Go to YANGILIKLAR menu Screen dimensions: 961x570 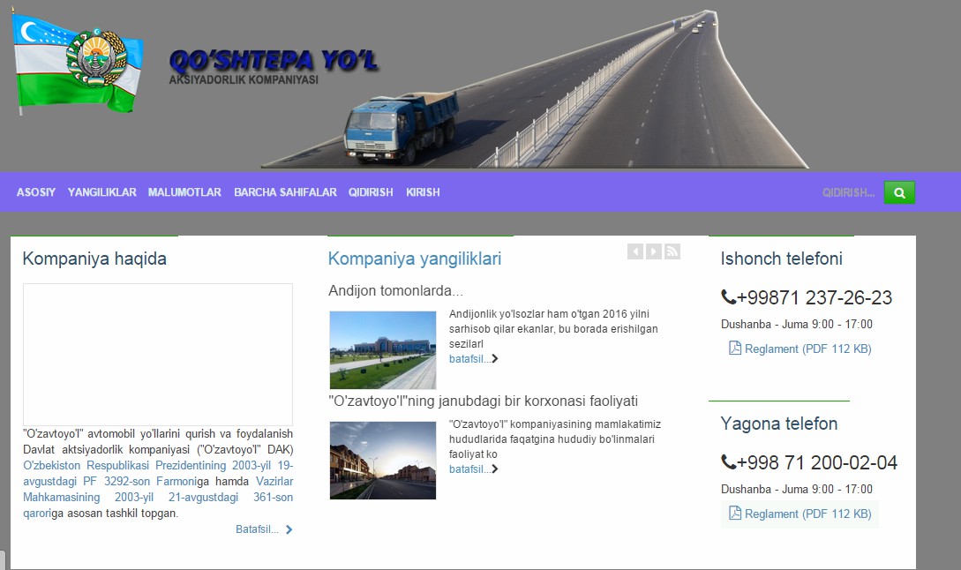point(102,192)
